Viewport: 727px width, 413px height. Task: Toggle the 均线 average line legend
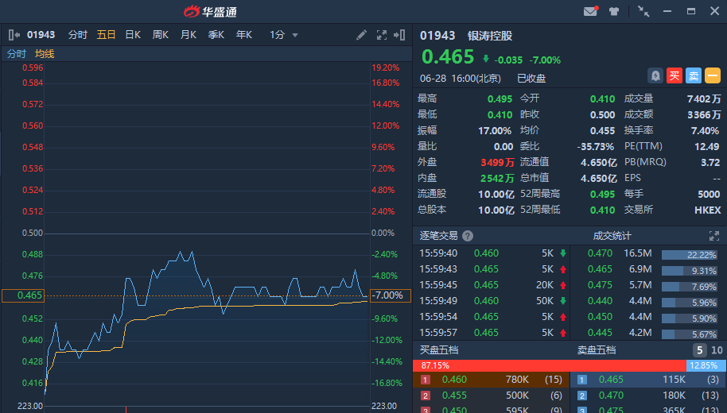[45, 54]
